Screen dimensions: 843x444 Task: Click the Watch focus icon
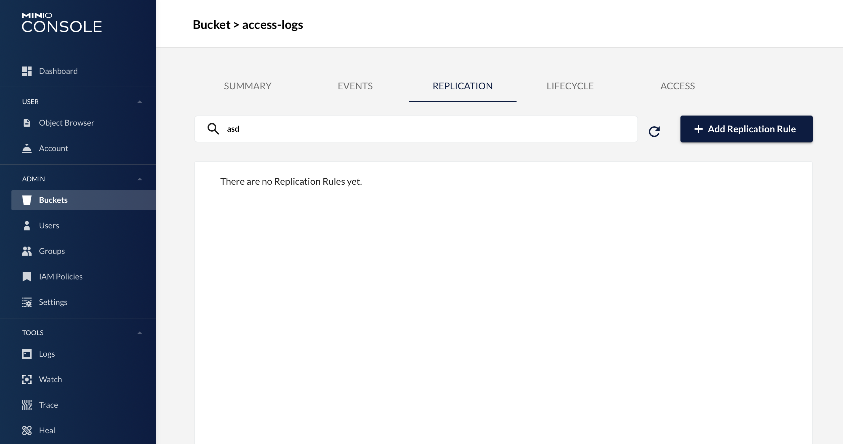click(x=27, y=380)
